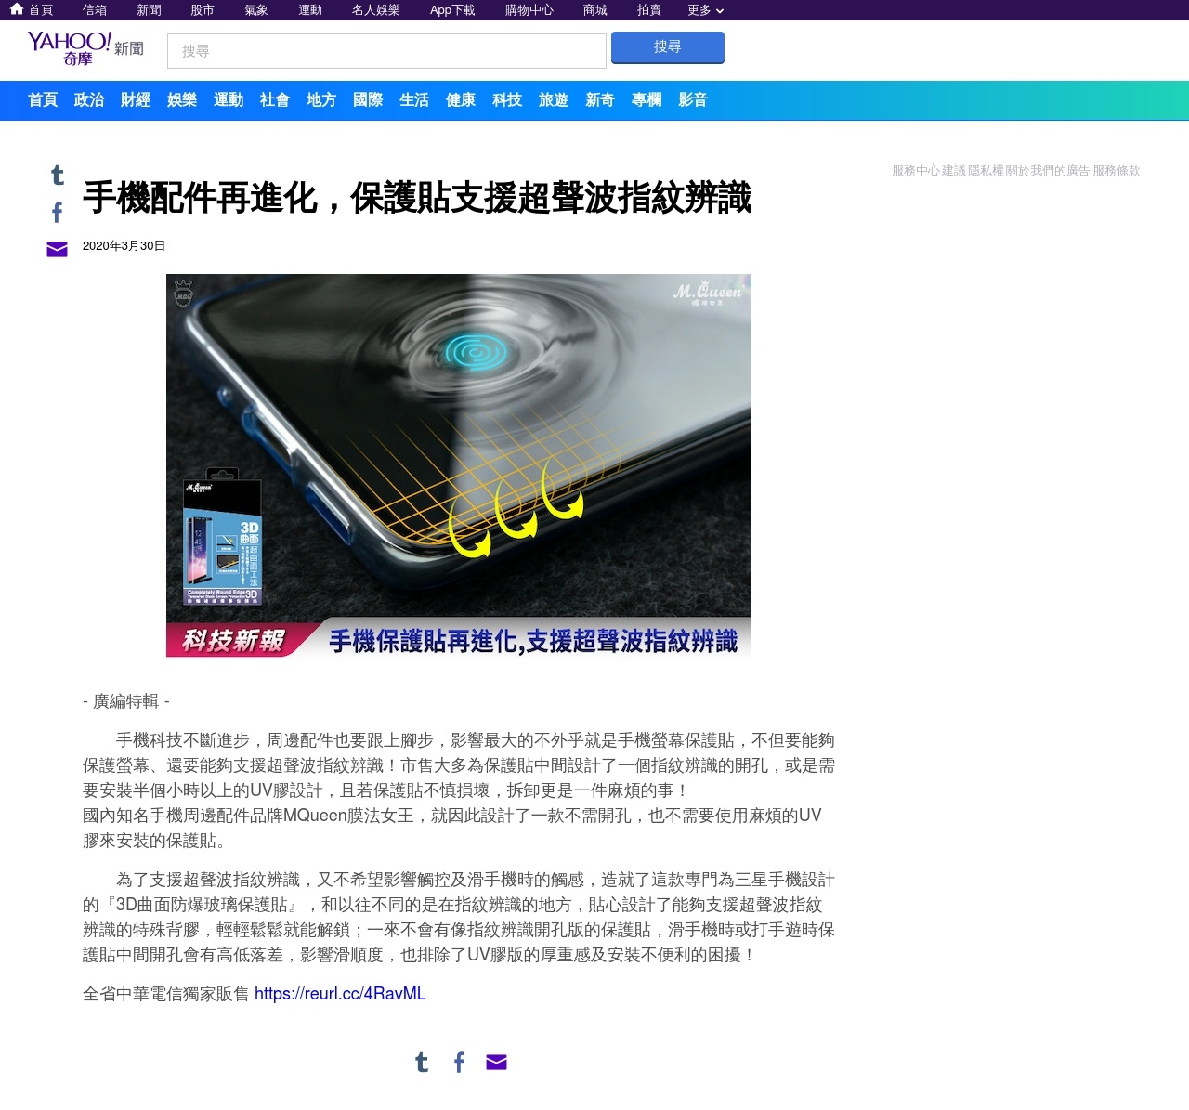This screenshot has height=1110, width=1189.
Task: Select 影音 news category
Action: point(693,100)
